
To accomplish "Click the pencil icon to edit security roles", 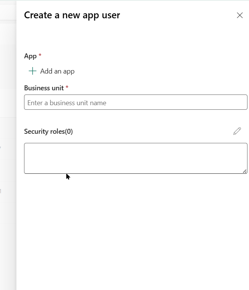I will click(237, 131).
